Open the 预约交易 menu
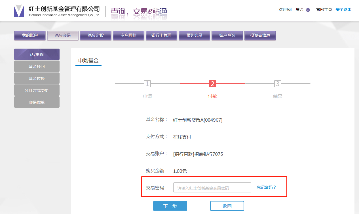 tap(194, 36)
